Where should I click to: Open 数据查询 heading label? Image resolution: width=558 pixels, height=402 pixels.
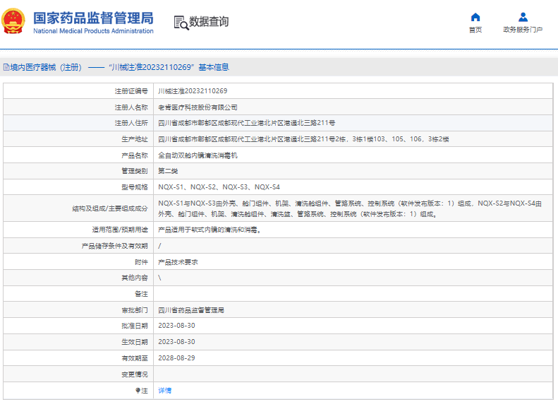pyautogui.click(x=209, y=22)
